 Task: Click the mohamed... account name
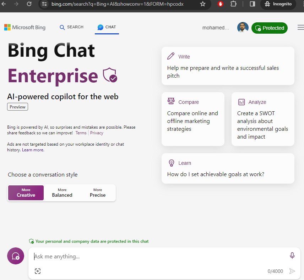pos(216,28)
